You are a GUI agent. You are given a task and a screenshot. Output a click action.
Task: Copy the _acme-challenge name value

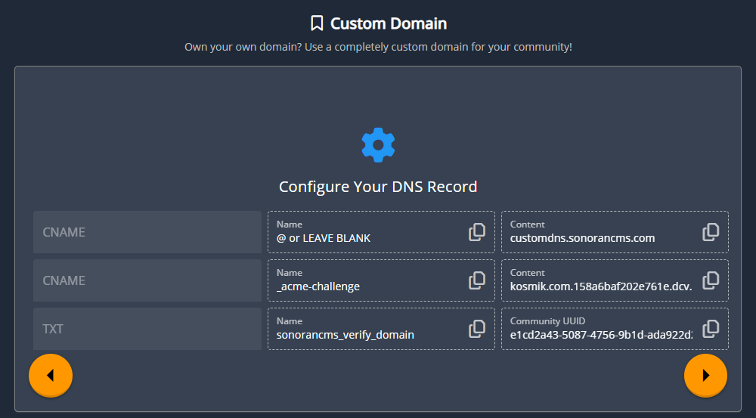tap(477, 280)
